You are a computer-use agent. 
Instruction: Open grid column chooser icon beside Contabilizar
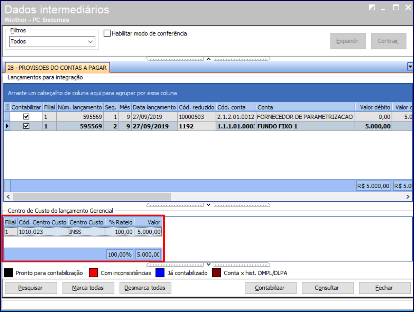(x=7, y=107)
